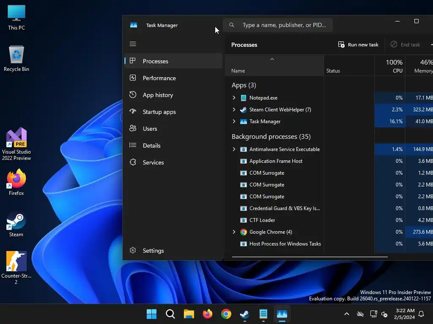The width and height of the screenshot is (433, 324).
Task: Open the Users page
Action: pyautogui.click(x=173, y=129)
